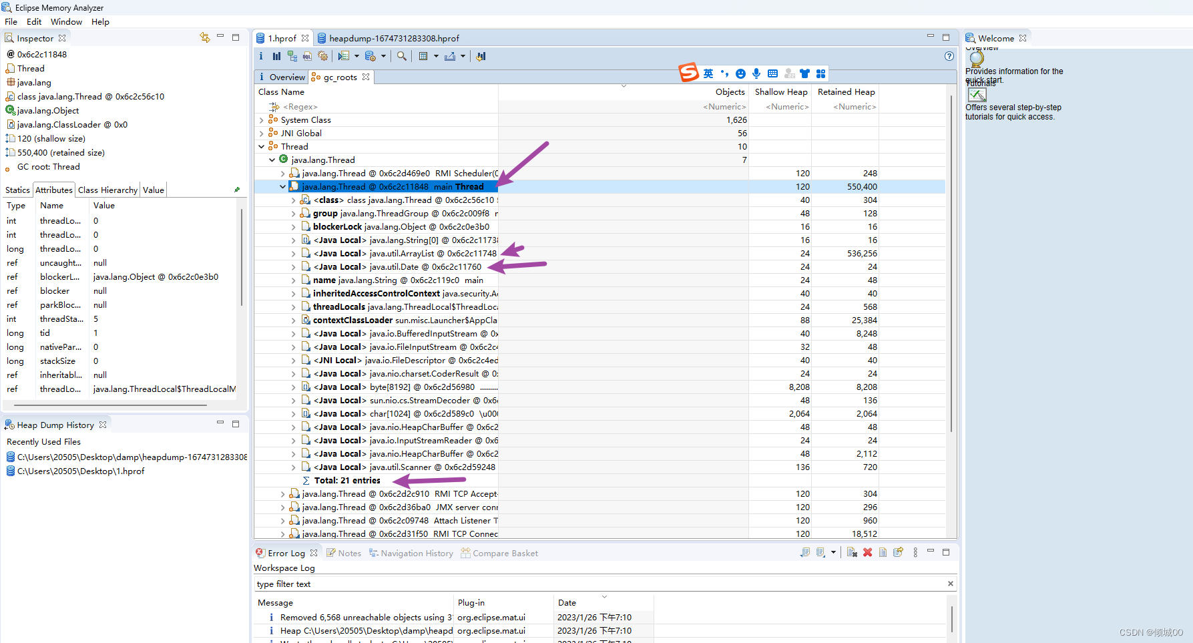Open the Edit menu
Screen dimensions: 1193x643
34,21
